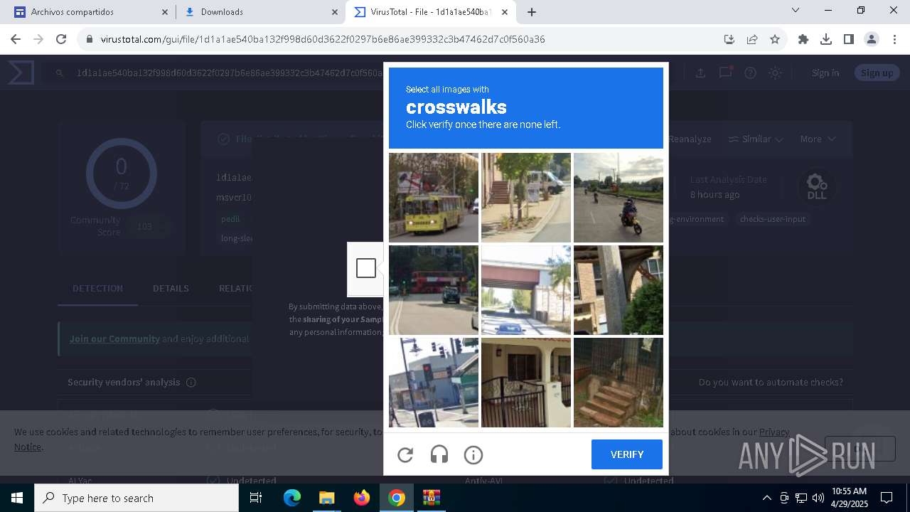Select the yellow bus image tile

tap(434, 198)
